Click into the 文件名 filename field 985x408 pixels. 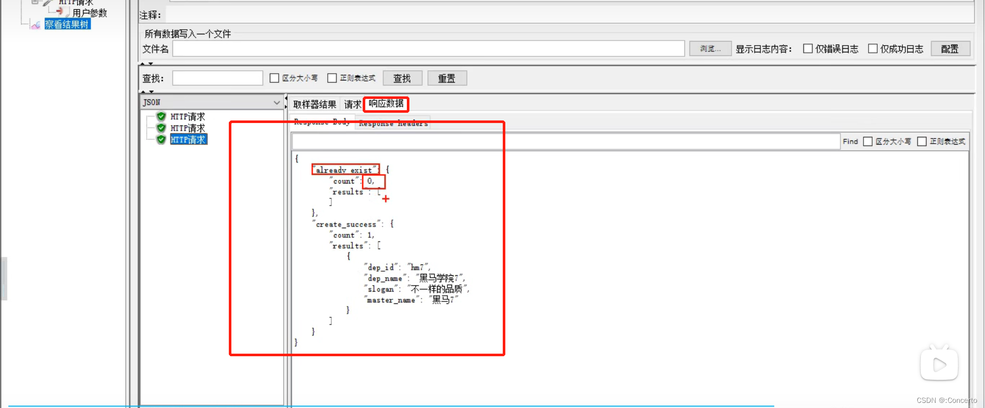point(429,49)
